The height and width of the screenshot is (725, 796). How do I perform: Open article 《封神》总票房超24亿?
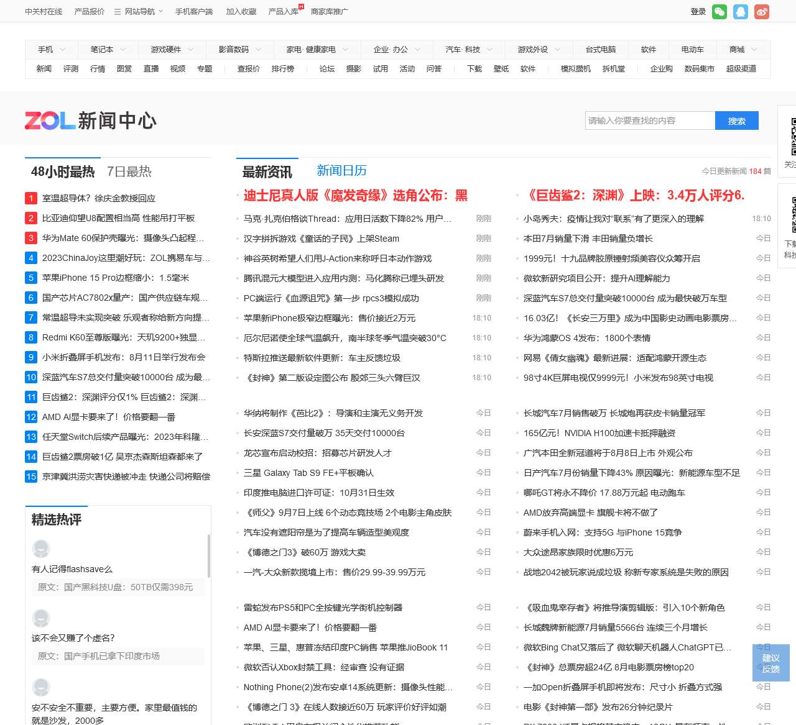click(x=609, y=667)
